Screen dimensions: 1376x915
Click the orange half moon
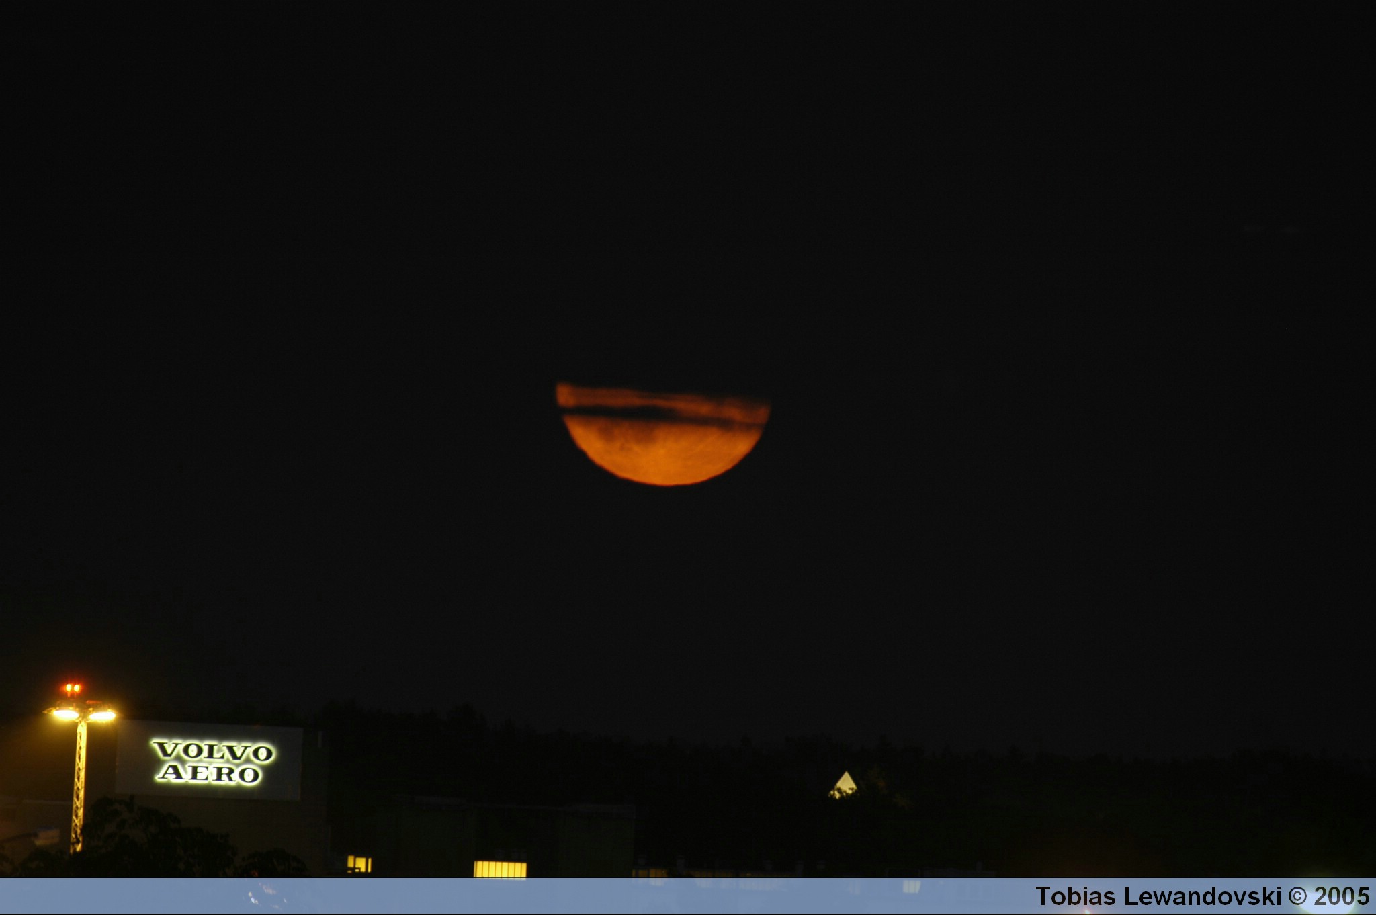click(662, 434)
